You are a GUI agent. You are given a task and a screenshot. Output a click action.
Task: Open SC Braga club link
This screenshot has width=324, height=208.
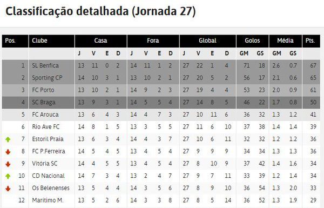[44, 102]
